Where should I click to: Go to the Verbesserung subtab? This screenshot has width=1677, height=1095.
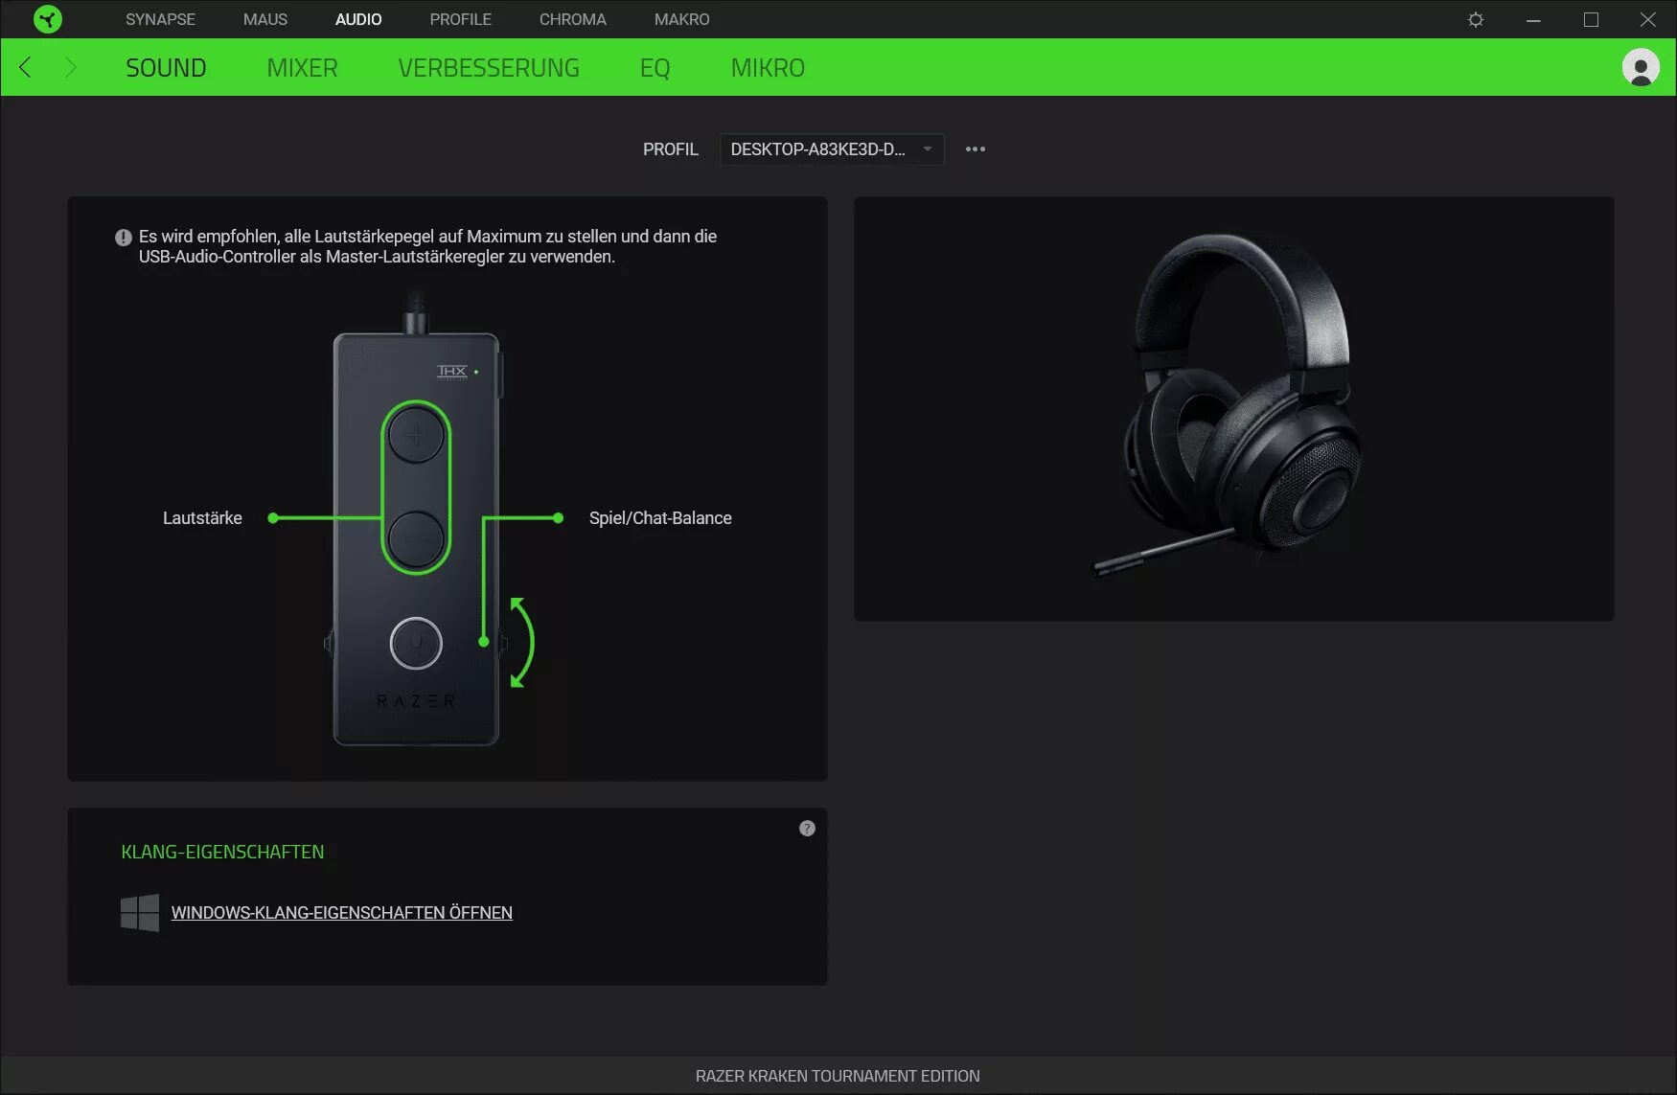[x=489, y=68]
